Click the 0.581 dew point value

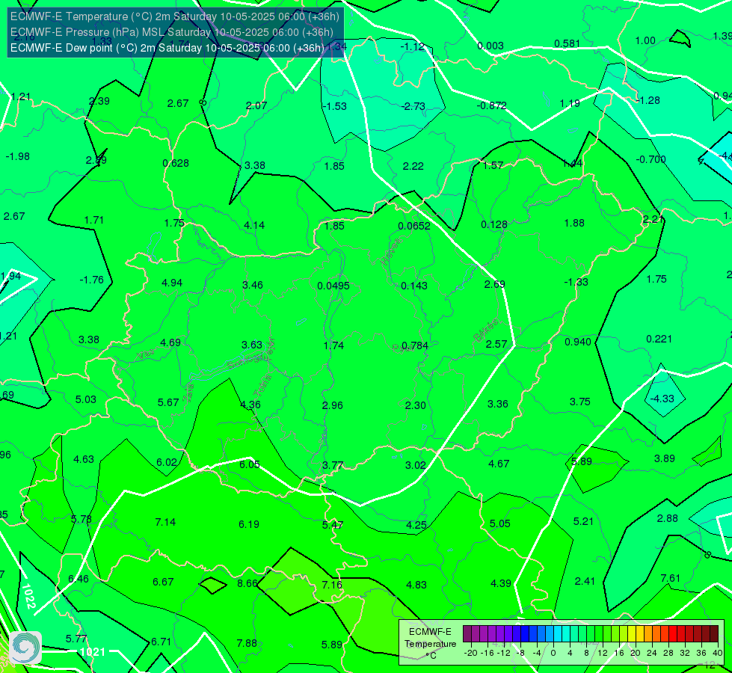pos(568,44)
